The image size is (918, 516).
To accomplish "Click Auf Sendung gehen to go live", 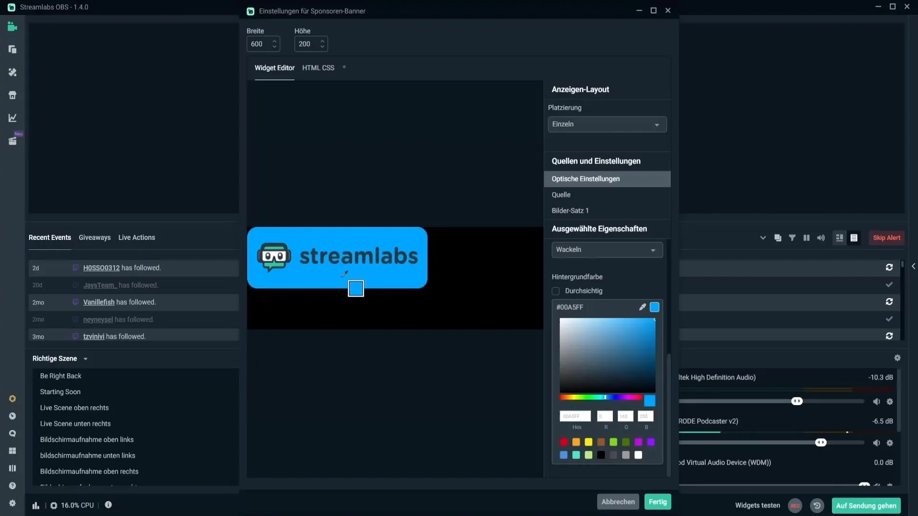I will tap(866, 505).
